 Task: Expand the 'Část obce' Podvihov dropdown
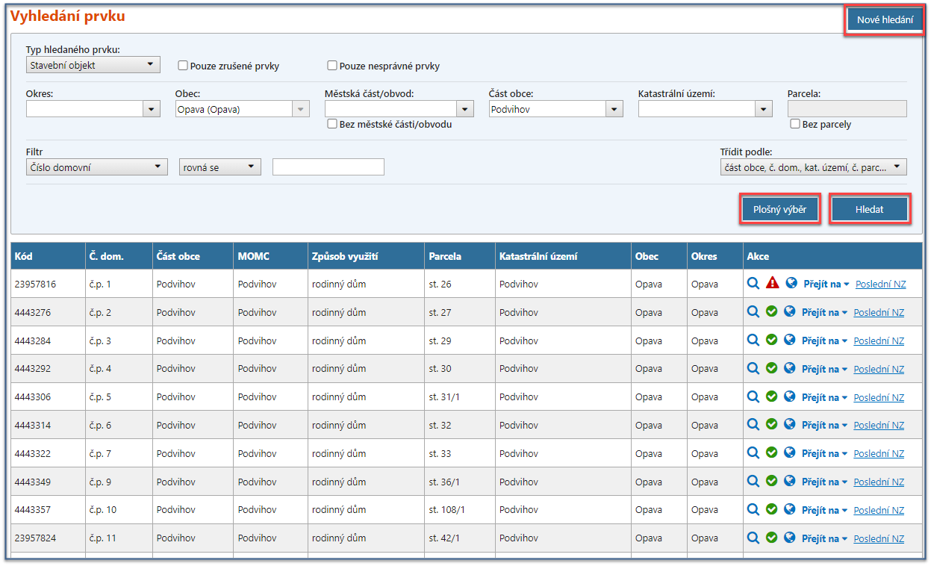coord(614,109)
